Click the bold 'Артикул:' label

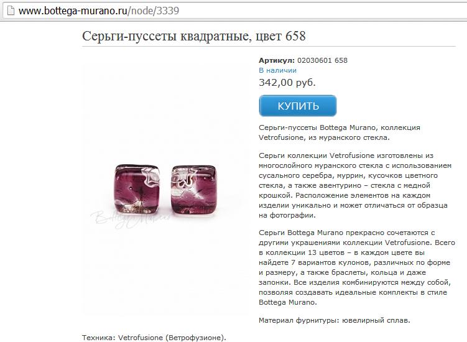277,60
